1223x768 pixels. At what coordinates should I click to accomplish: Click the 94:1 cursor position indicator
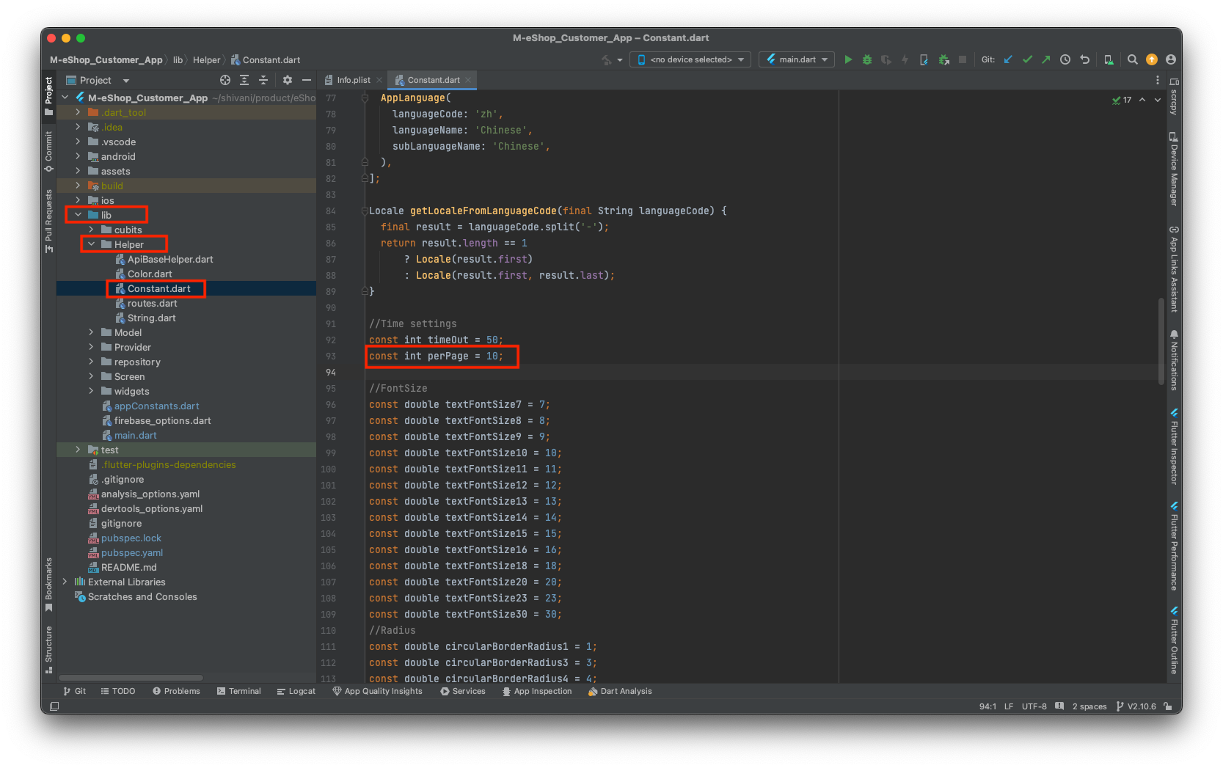(x=987, y=706)
